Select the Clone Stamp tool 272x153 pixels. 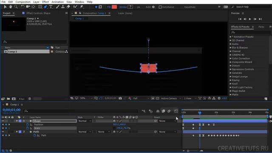click(63, 7)
